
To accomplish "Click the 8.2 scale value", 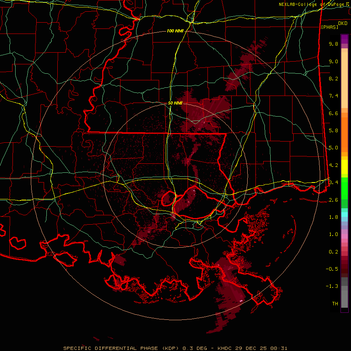I will (333, 78).
